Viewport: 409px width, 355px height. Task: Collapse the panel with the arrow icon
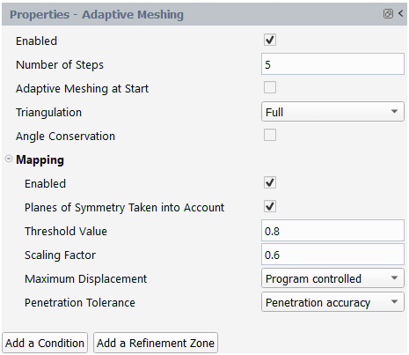pyautogui.click(x=401, y=13)
